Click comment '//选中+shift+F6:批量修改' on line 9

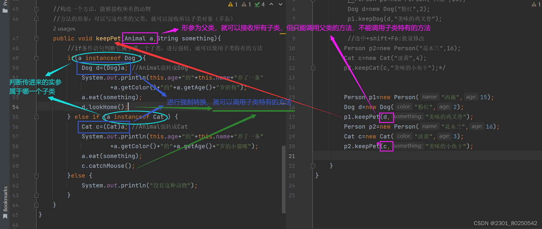pos(386,39)
